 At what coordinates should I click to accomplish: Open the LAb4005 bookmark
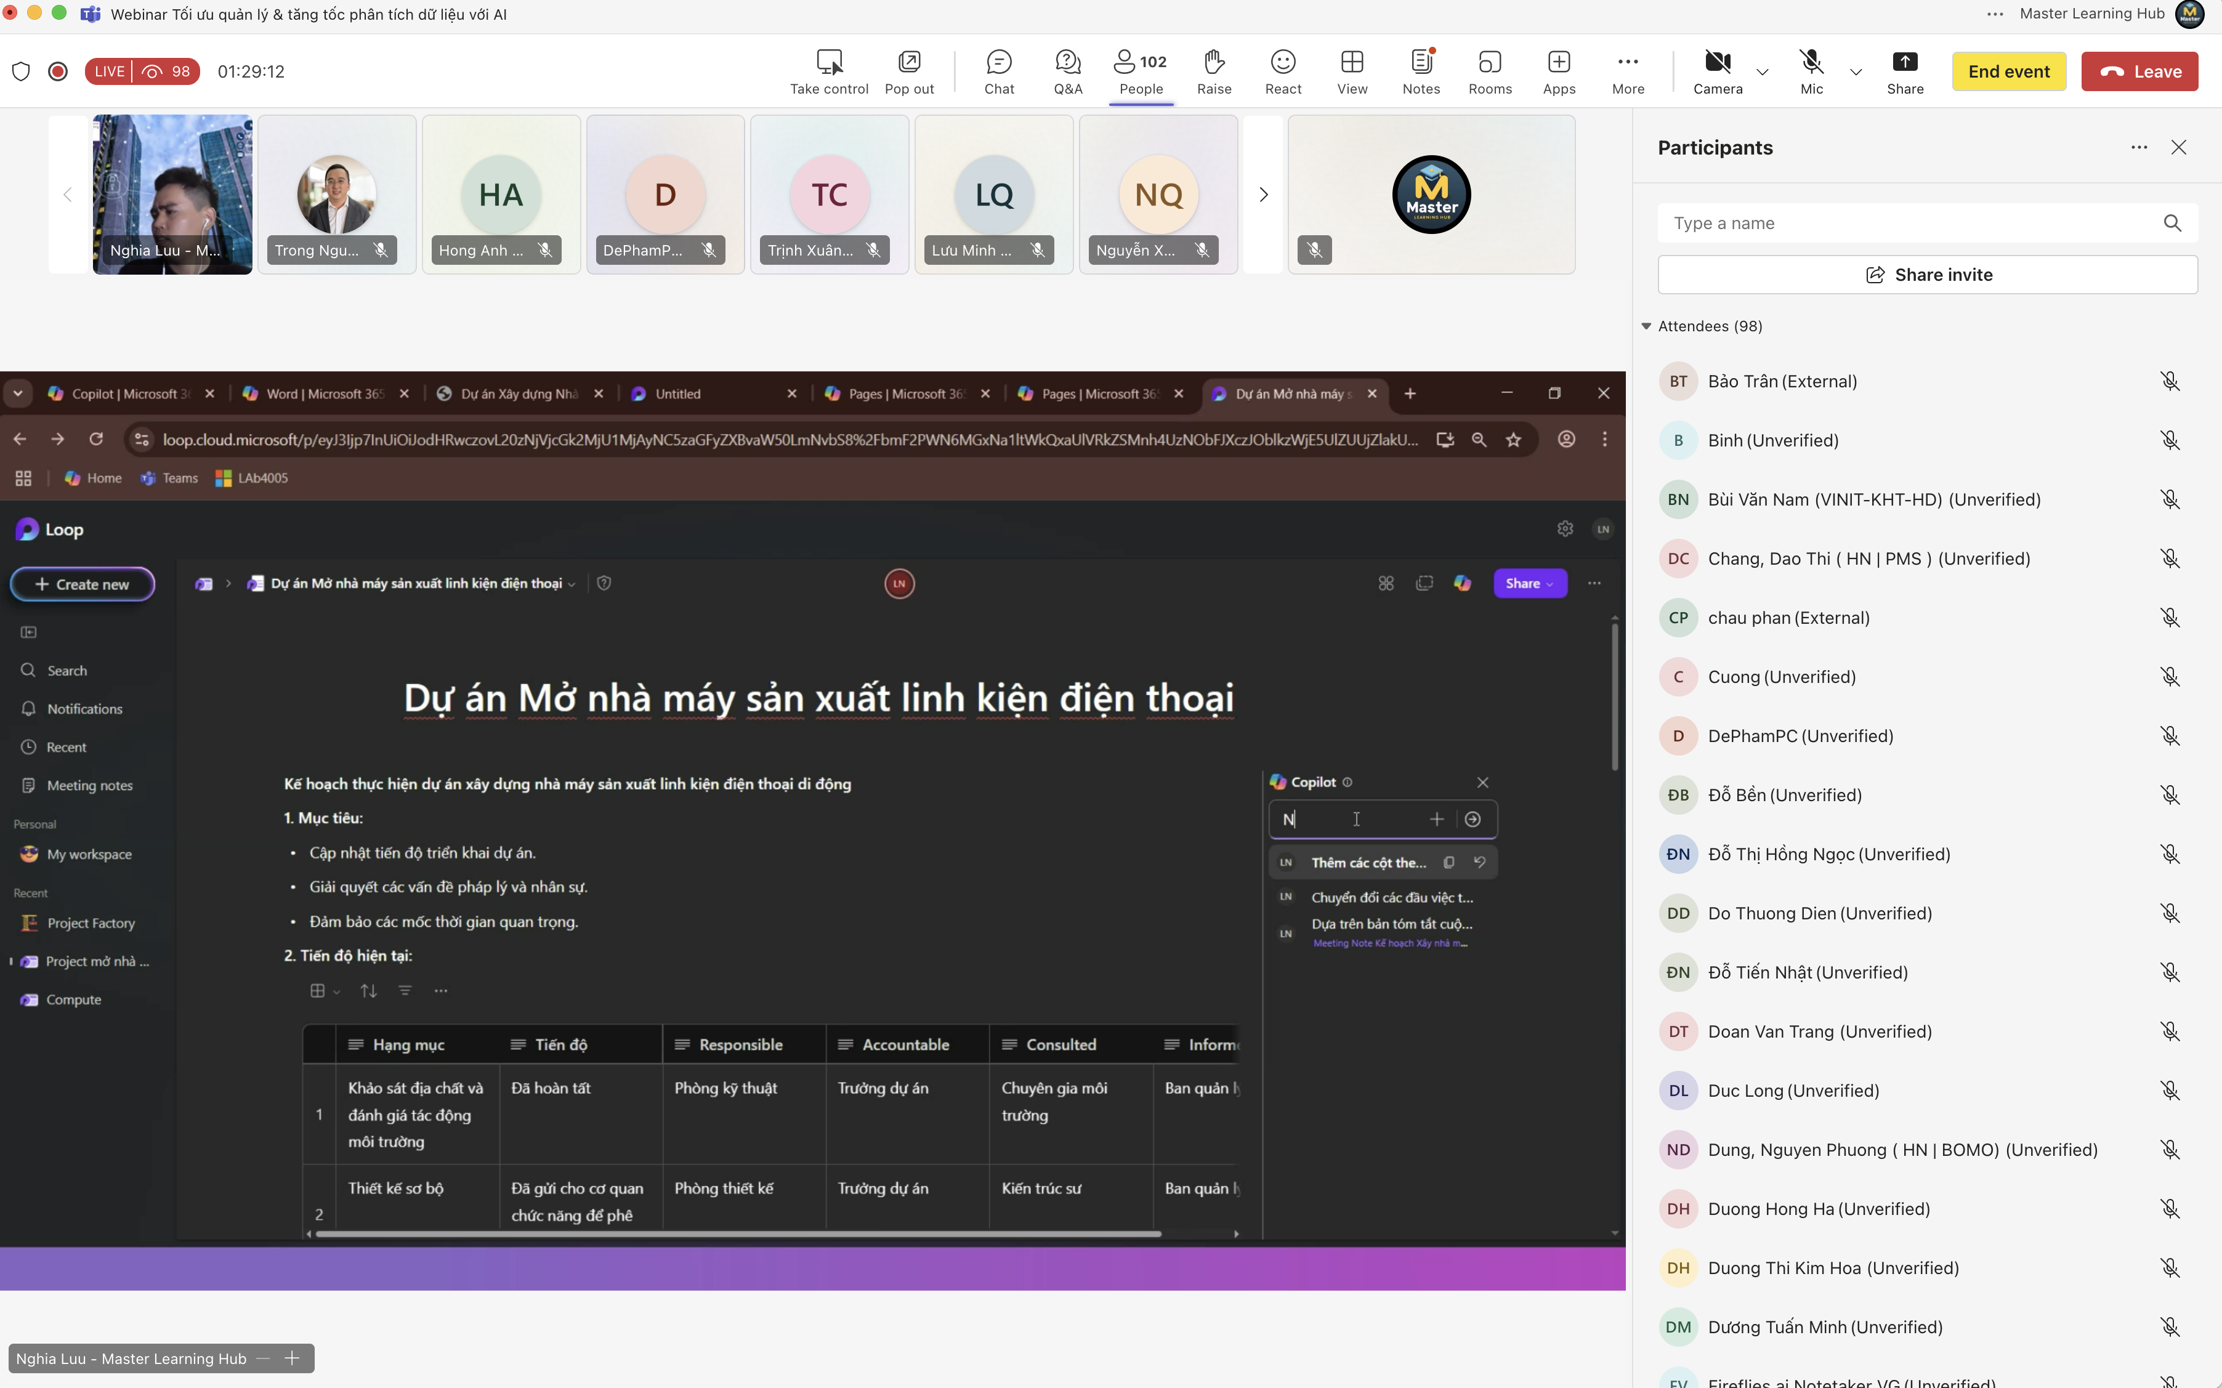251,478
